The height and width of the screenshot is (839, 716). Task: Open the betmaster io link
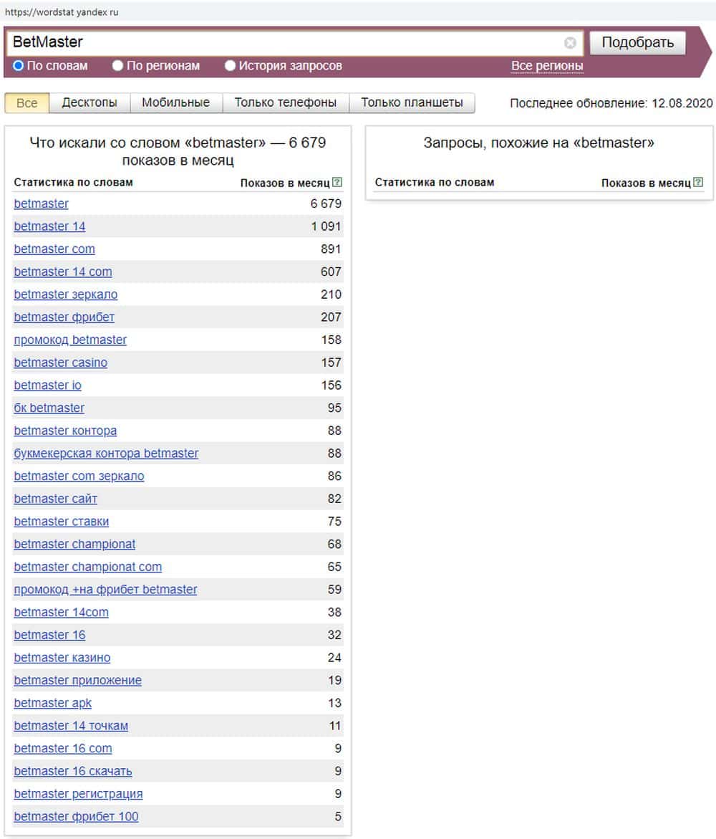click(47, 385)
